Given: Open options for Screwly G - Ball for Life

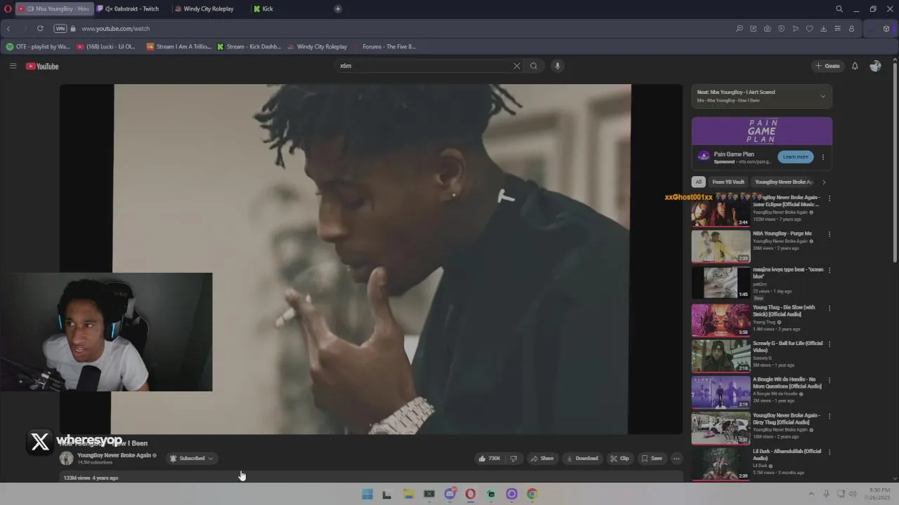Looking at the screenshot, I should tap(829, 344).
